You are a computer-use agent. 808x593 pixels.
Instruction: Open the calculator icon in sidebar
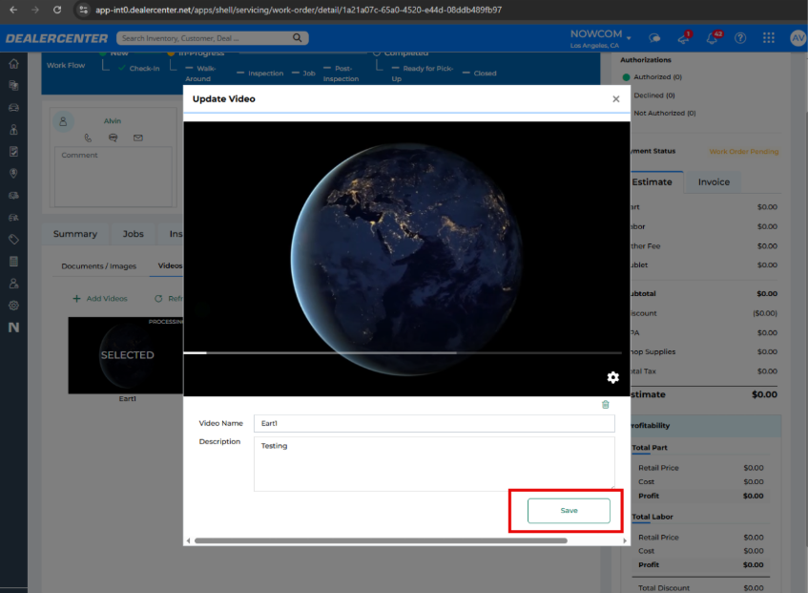(14, 262)
